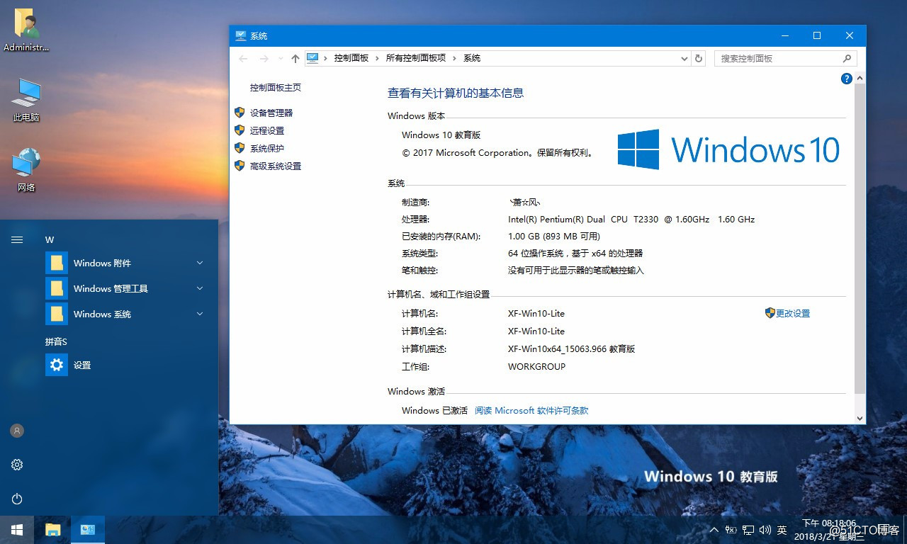
Task: Click the battery power tray icon
Action: [x=731, y=530]
